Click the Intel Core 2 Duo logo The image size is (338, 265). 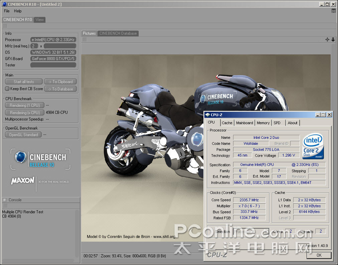pyautogui.click(x=313, y=146)
